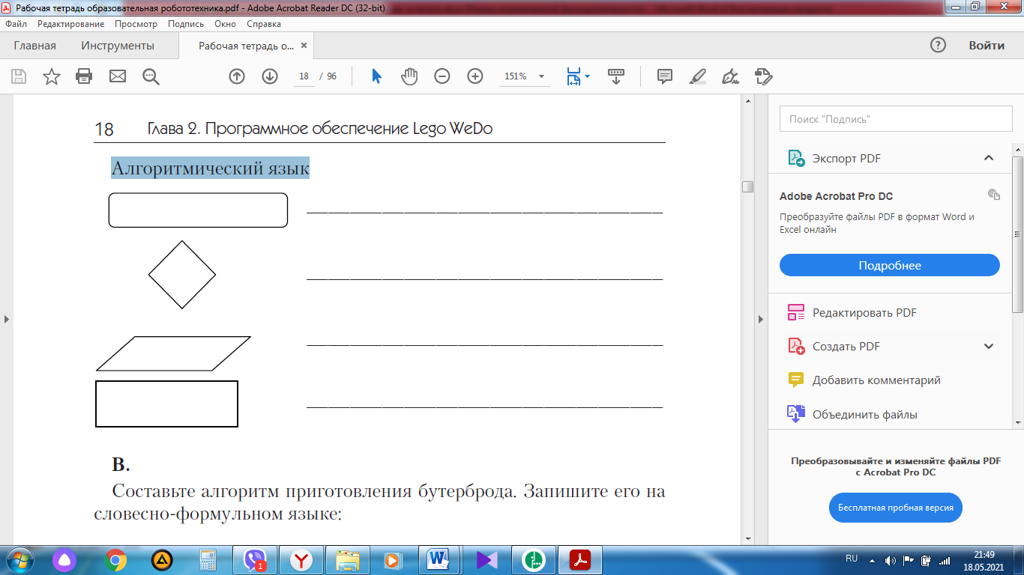Open Microsoft Word from taskbar
Screen dimensions: 1024x575
tap(439, 559)
